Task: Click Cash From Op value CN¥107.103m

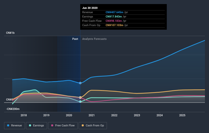Action: click(x=115, y=25)
